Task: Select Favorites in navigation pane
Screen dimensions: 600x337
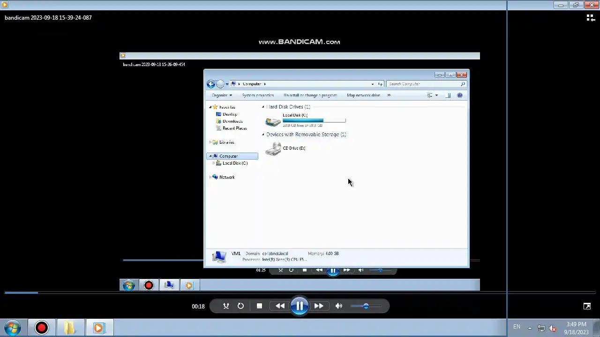Action: coord(227,107)
